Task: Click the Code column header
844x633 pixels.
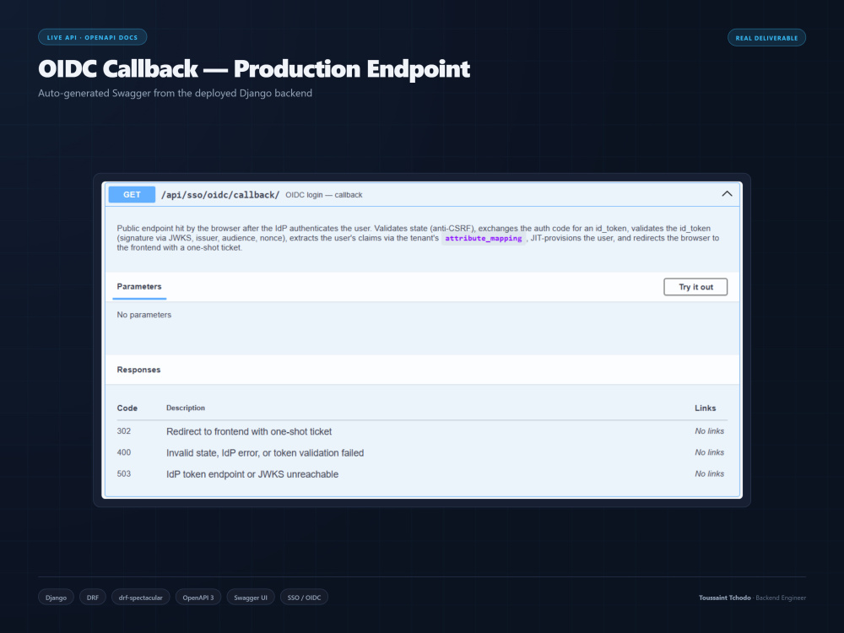Action: 127,408
